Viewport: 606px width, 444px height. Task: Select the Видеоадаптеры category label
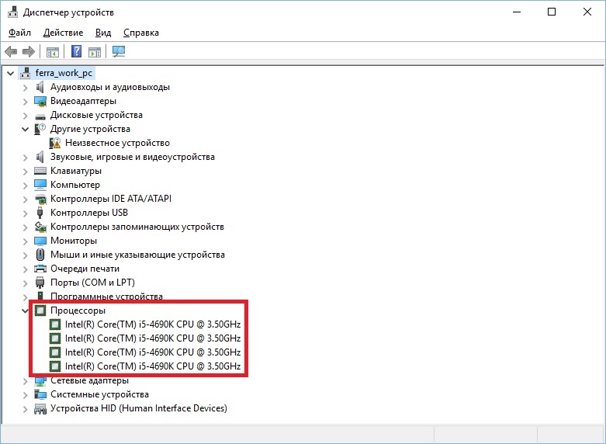[83, 102]
